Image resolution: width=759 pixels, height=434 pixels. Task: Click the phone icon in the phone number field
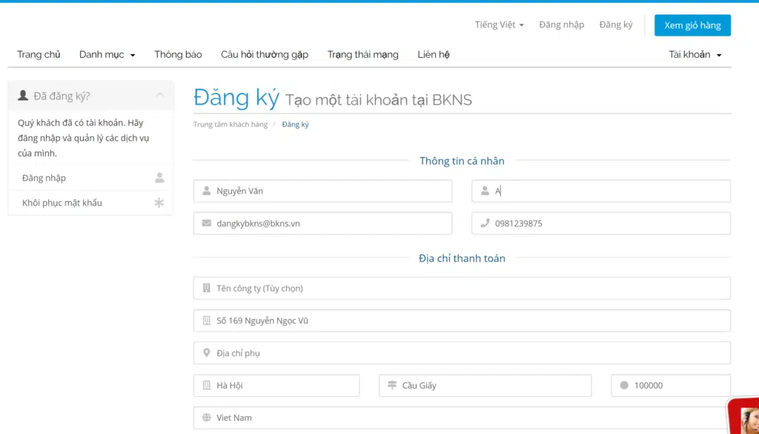tap(485, 223)
